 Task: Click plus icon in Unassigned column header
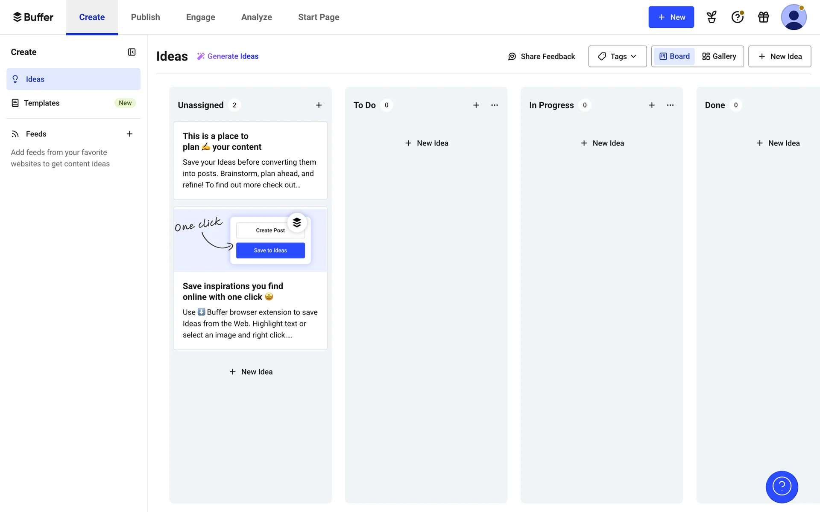[319, 105]
